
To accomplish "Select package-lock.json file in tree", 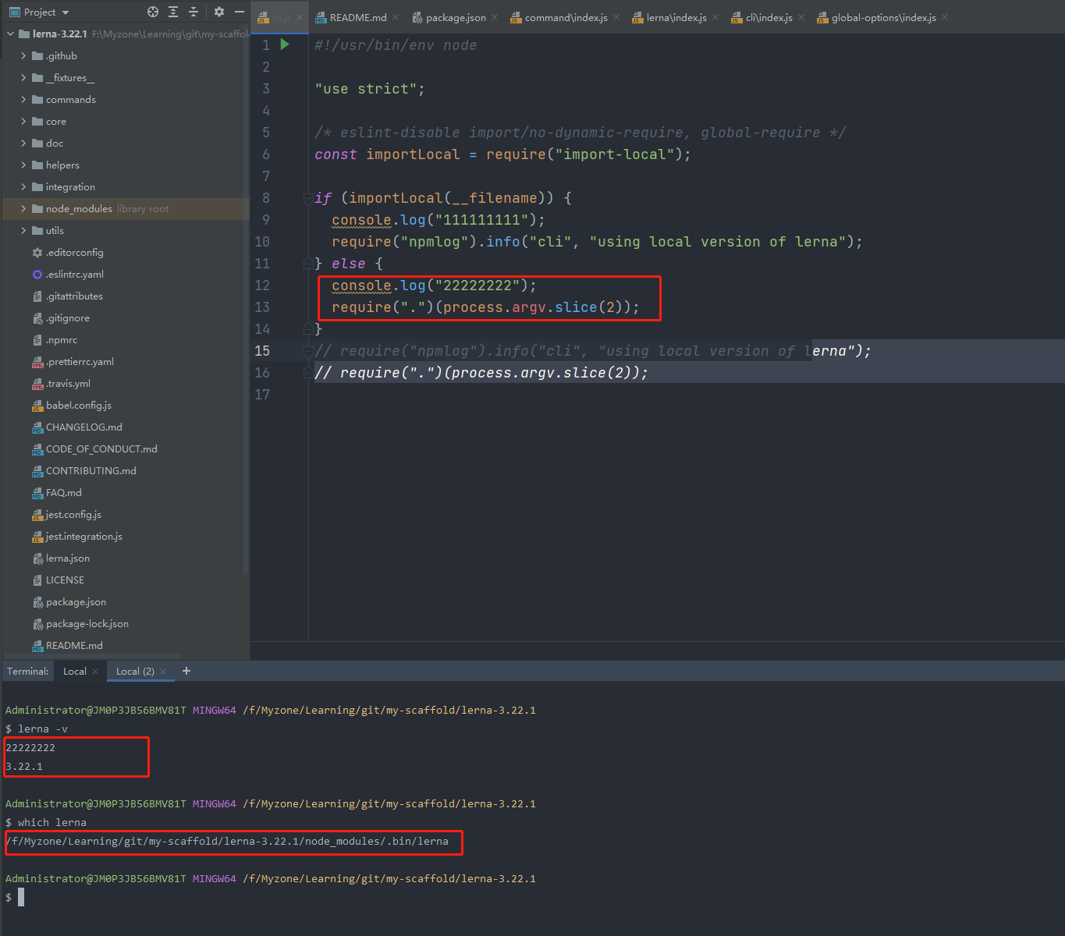I will click(80, 623).
